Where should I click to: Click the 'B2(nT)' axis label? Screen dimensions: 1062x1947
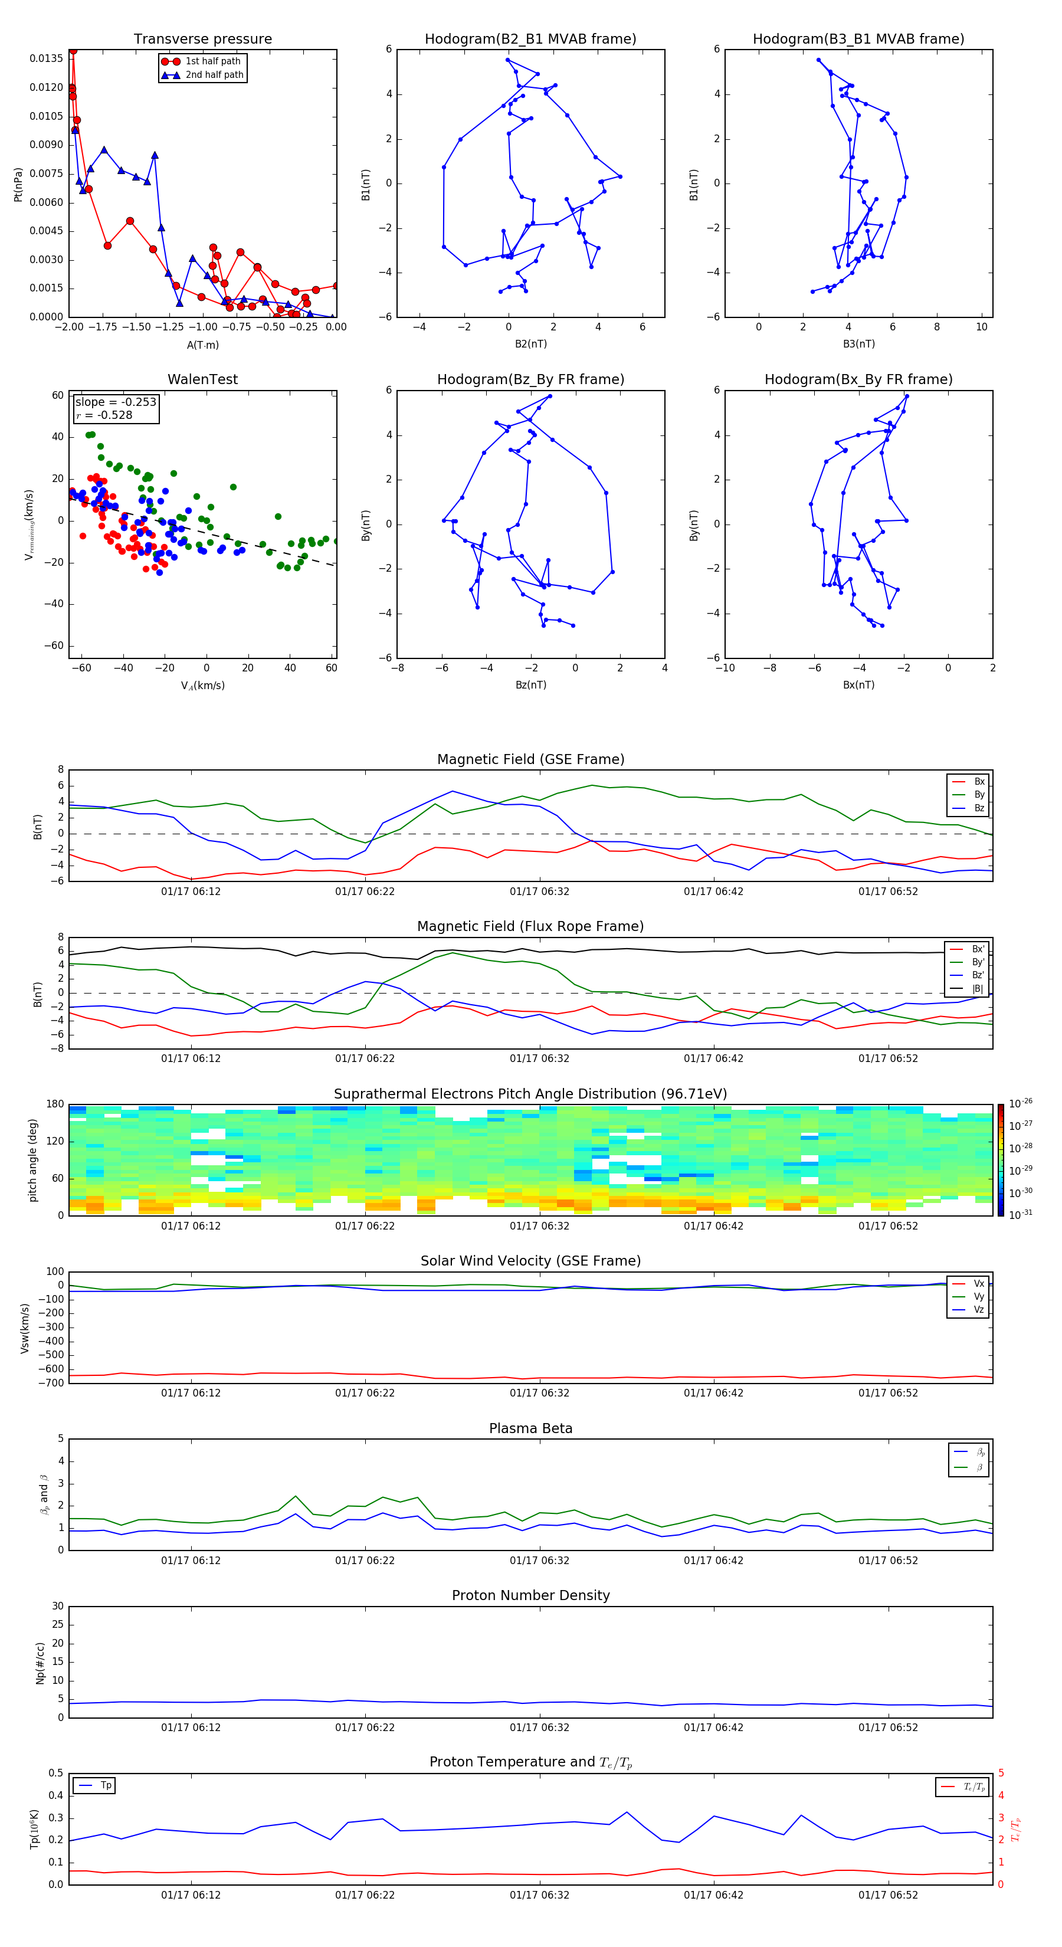[x=530, y=344]
